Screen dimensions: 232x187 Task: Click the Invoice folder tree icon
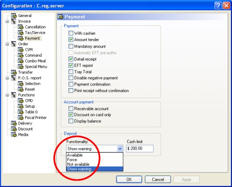tap(14, 21)
